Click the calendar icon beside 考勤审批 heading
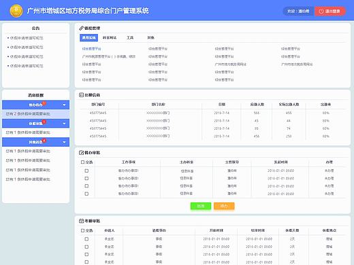The height and width of the screenshot is (265, 354). click(x=81, y=221)
